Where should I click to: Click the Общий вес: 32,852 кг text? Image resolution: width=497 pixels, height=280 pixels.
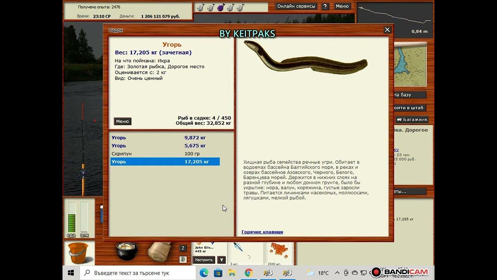coord(203,123)
